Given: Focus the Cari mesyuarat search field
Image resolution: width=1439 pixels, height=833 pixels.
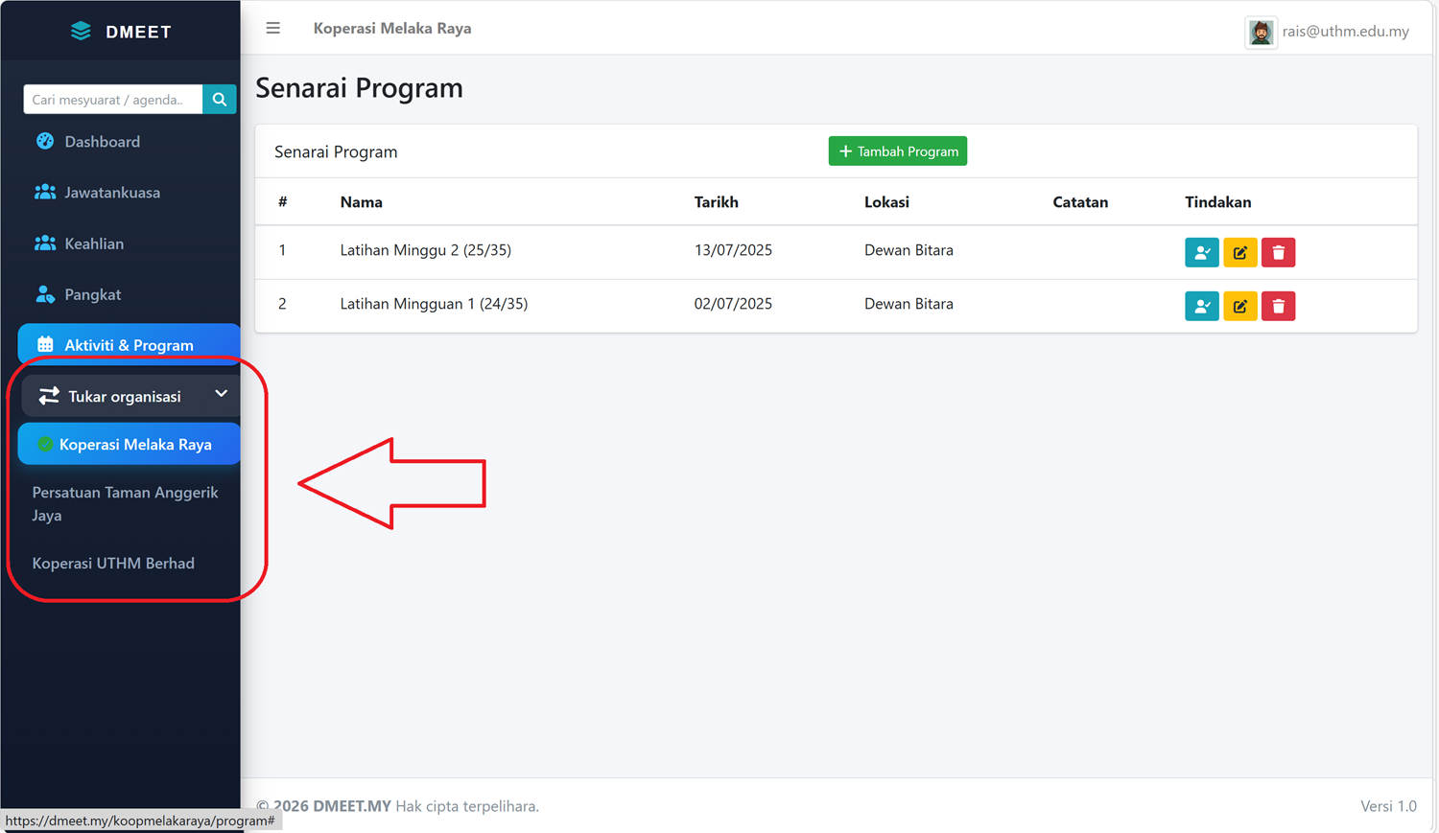Looking at the screenshot, I should (113, 99).
